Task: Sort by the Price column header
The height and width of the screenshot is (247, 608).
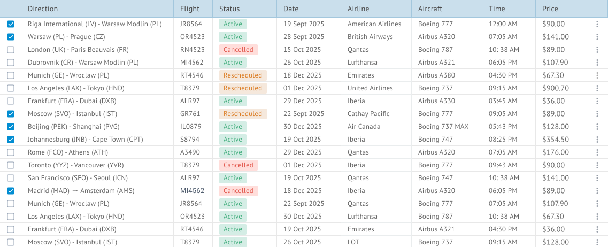Action: coord(550,9)
